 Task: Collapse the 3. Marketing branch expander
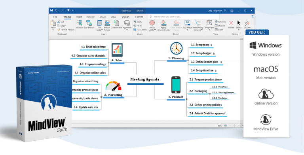click(x=101, y=97)
